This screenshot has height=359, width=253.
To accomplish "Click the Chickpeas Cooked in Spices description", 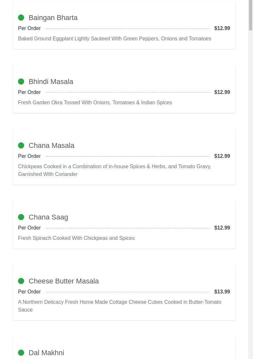I will 114,170.
